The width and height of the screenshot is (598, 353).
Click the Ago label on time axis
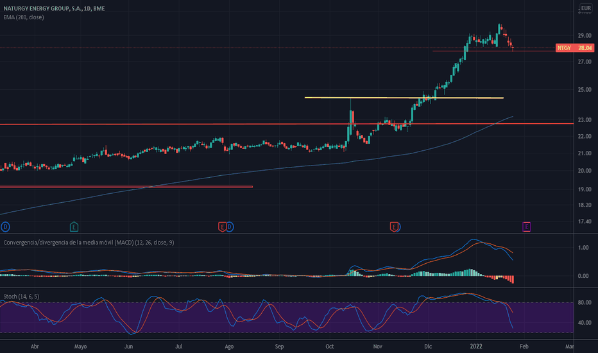pyautogui.click(x=229, y=347)
